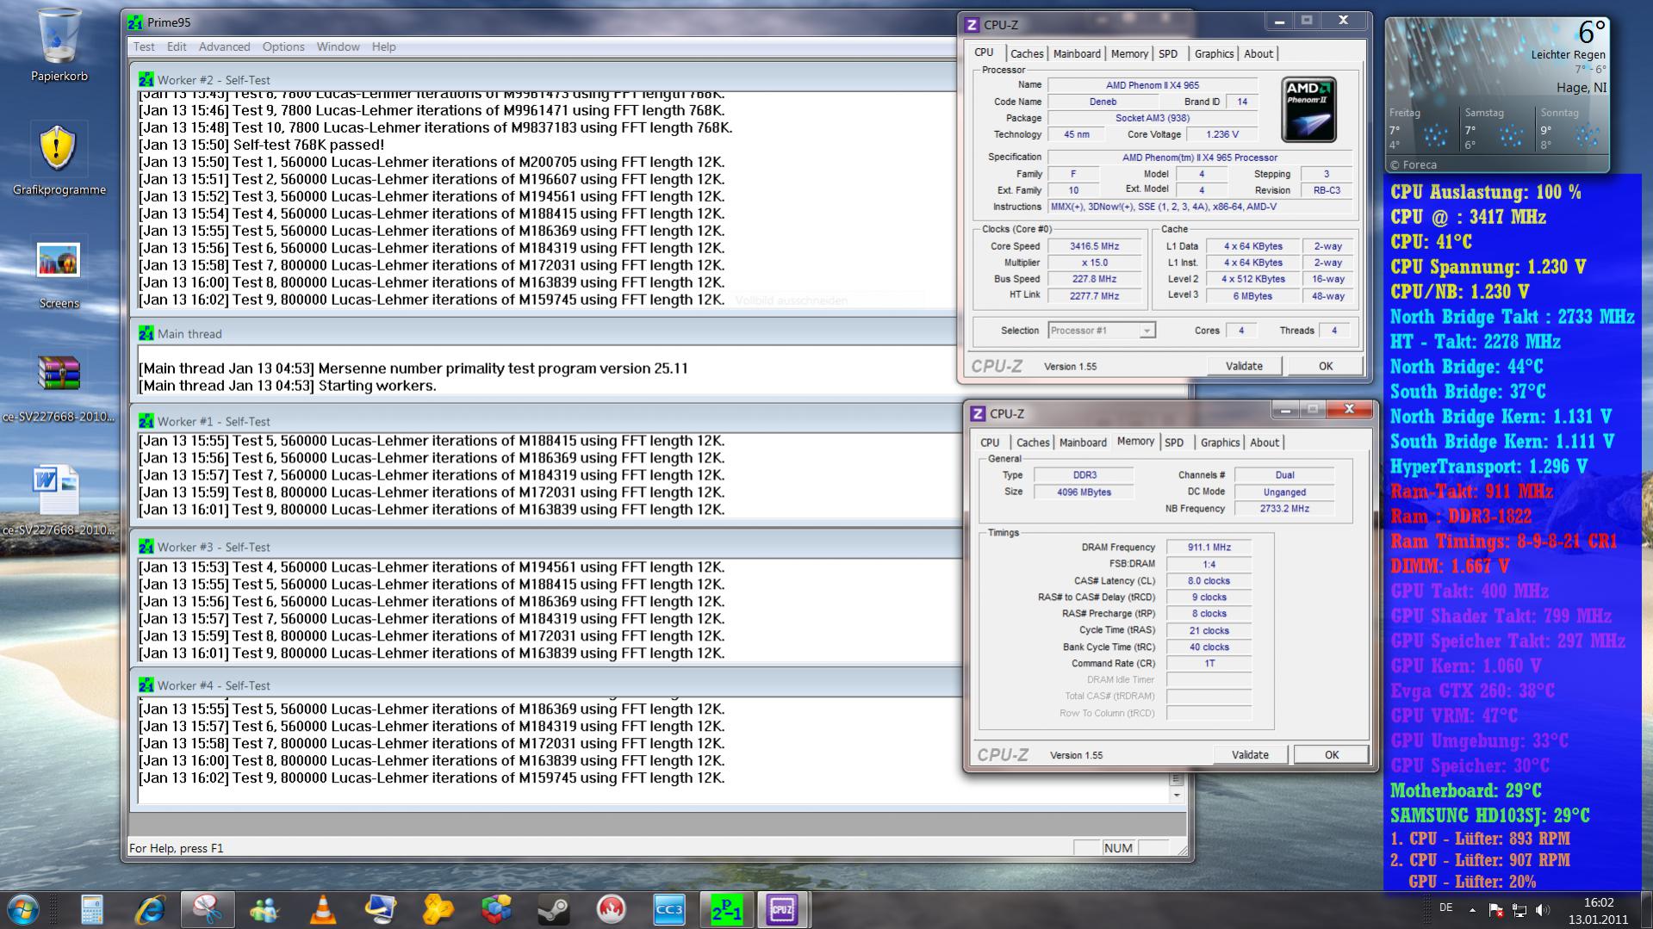Screen dimensions: 1653x929
Task: Switch to About tab in upper CPU-Z
Action: (x=1258, y=53)
